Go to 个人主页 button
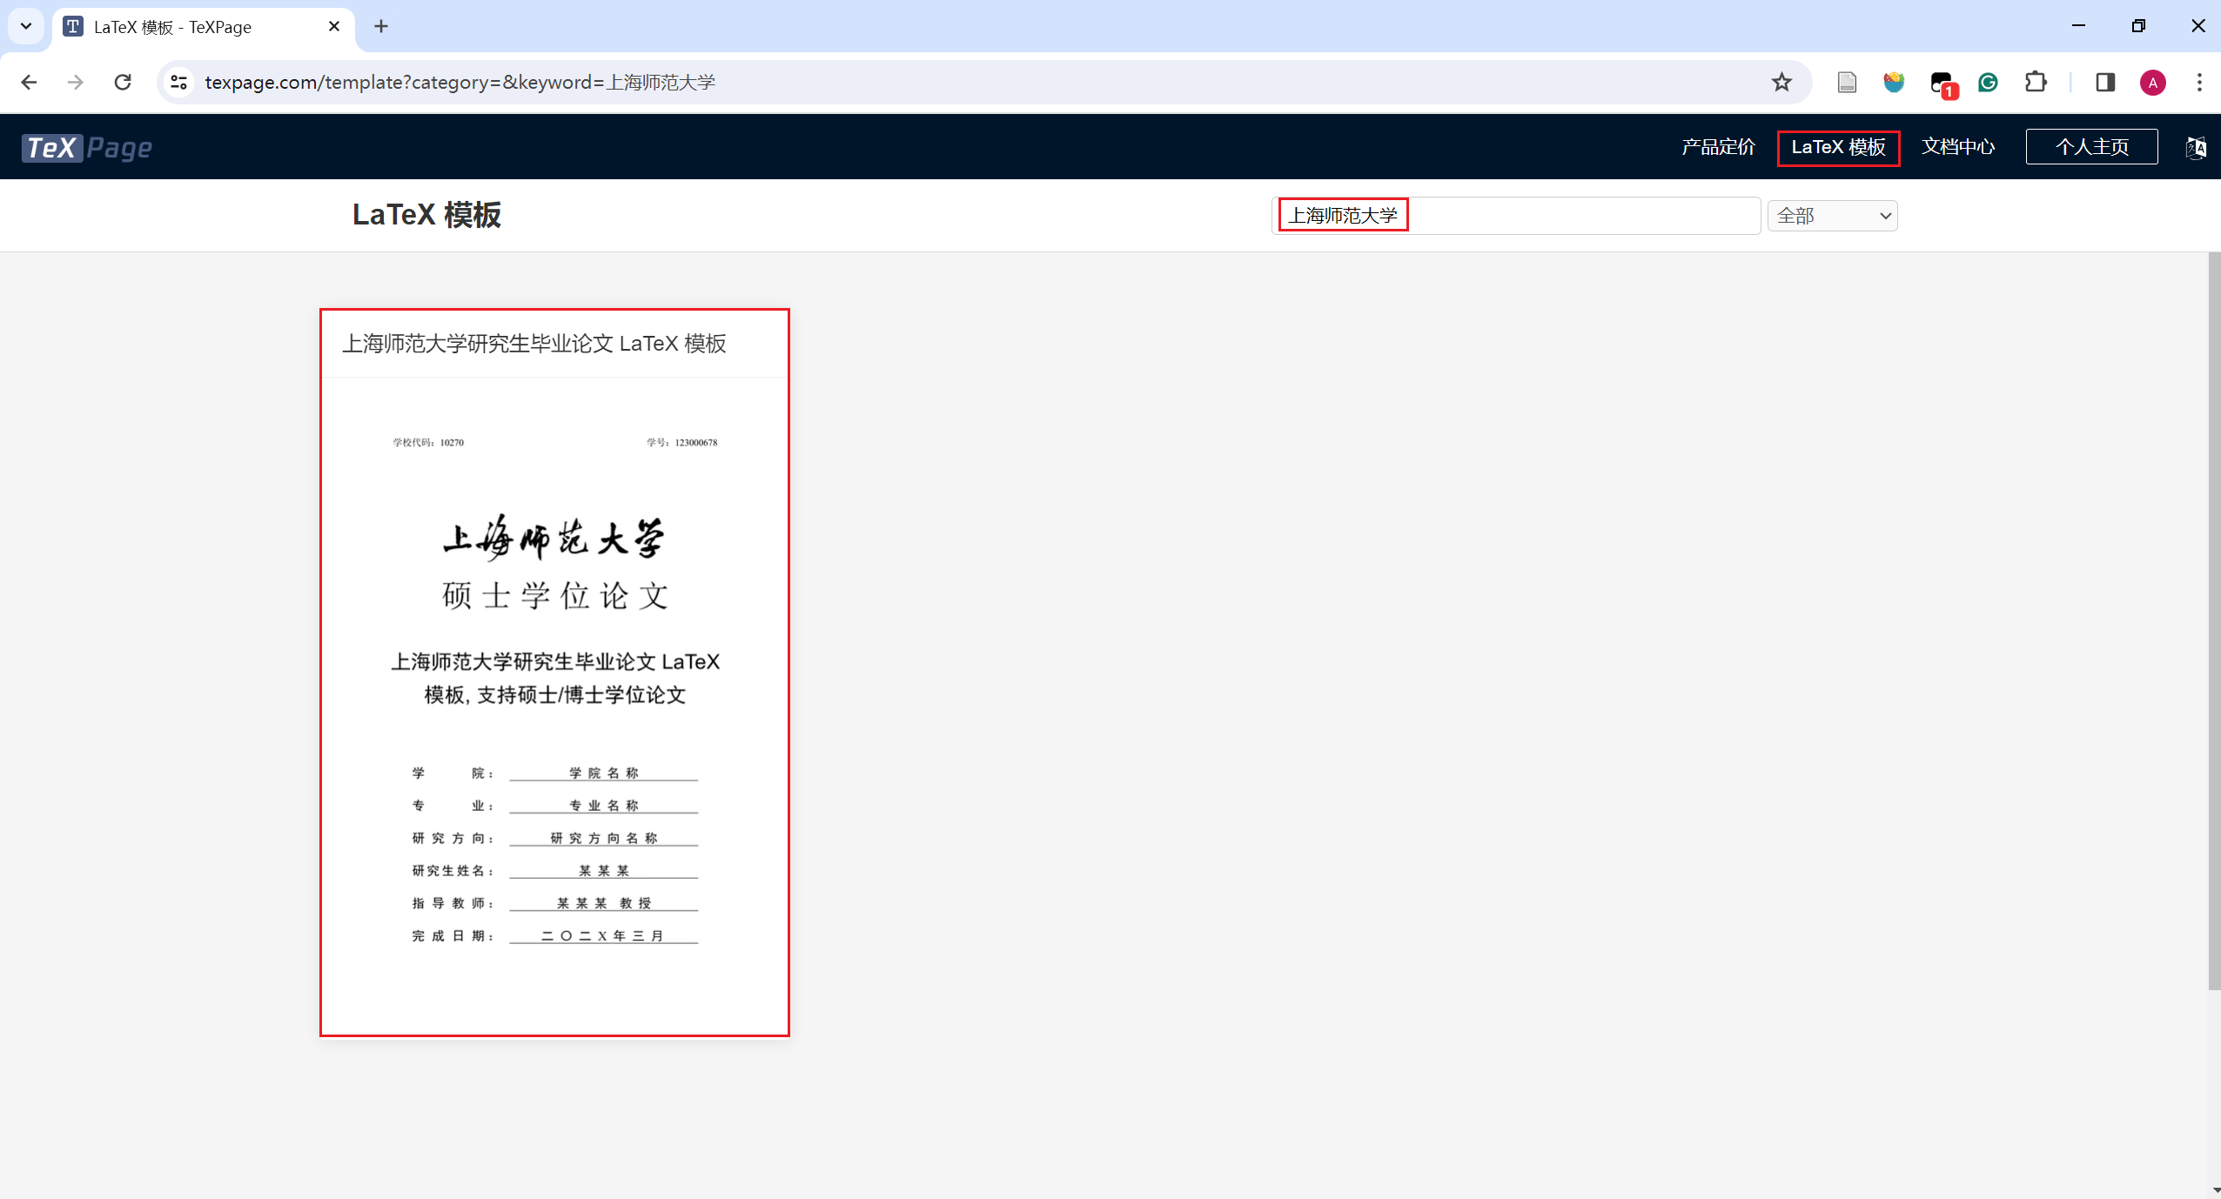The height and width of the screenshot is (1199, 2221). coord(2091,146)
